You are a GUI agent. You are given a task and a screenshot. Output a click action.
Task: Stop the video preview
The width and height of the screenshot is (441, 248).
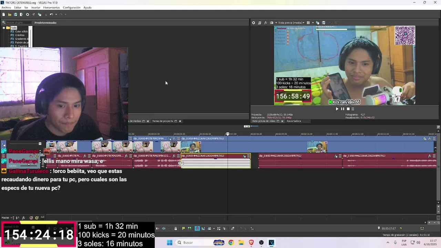(x=348, y=109)
